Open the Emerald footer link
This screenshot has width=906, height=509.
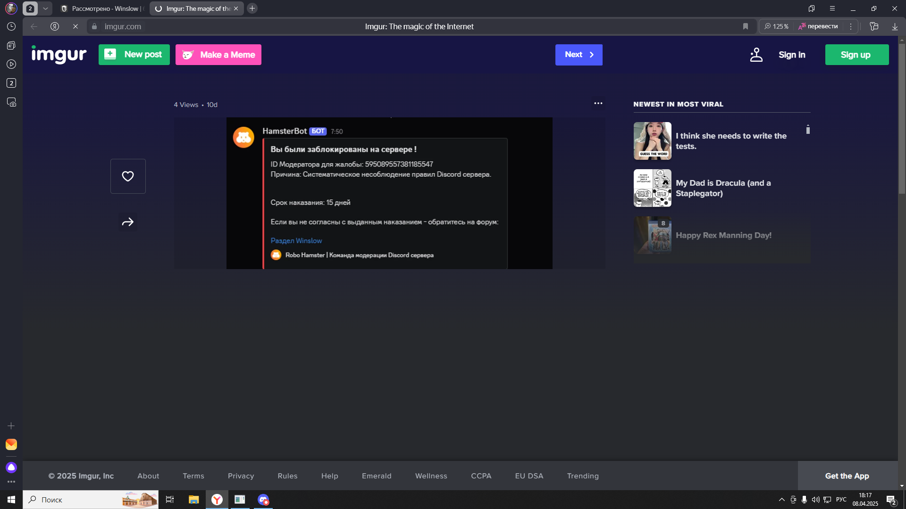click(x=377, y=476)
